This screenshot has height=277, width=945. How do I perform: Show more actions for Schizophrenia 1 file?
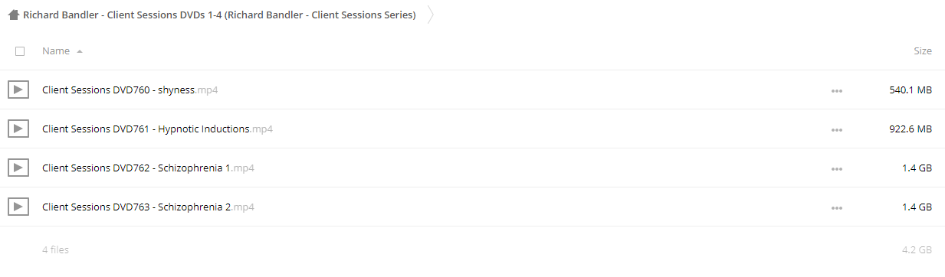point(836,168)
